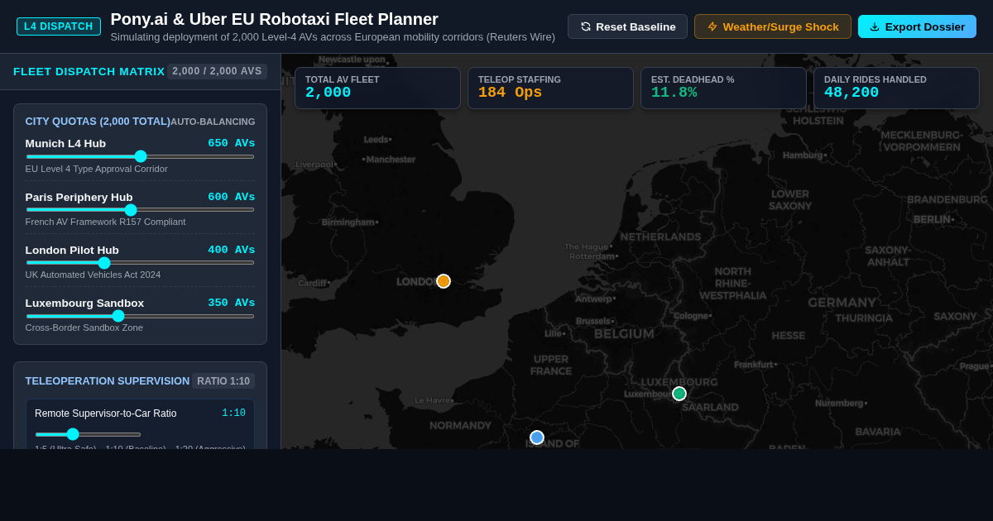Click 'UK Automated Vehicles Act 2024' text

[x=93, y=275]
